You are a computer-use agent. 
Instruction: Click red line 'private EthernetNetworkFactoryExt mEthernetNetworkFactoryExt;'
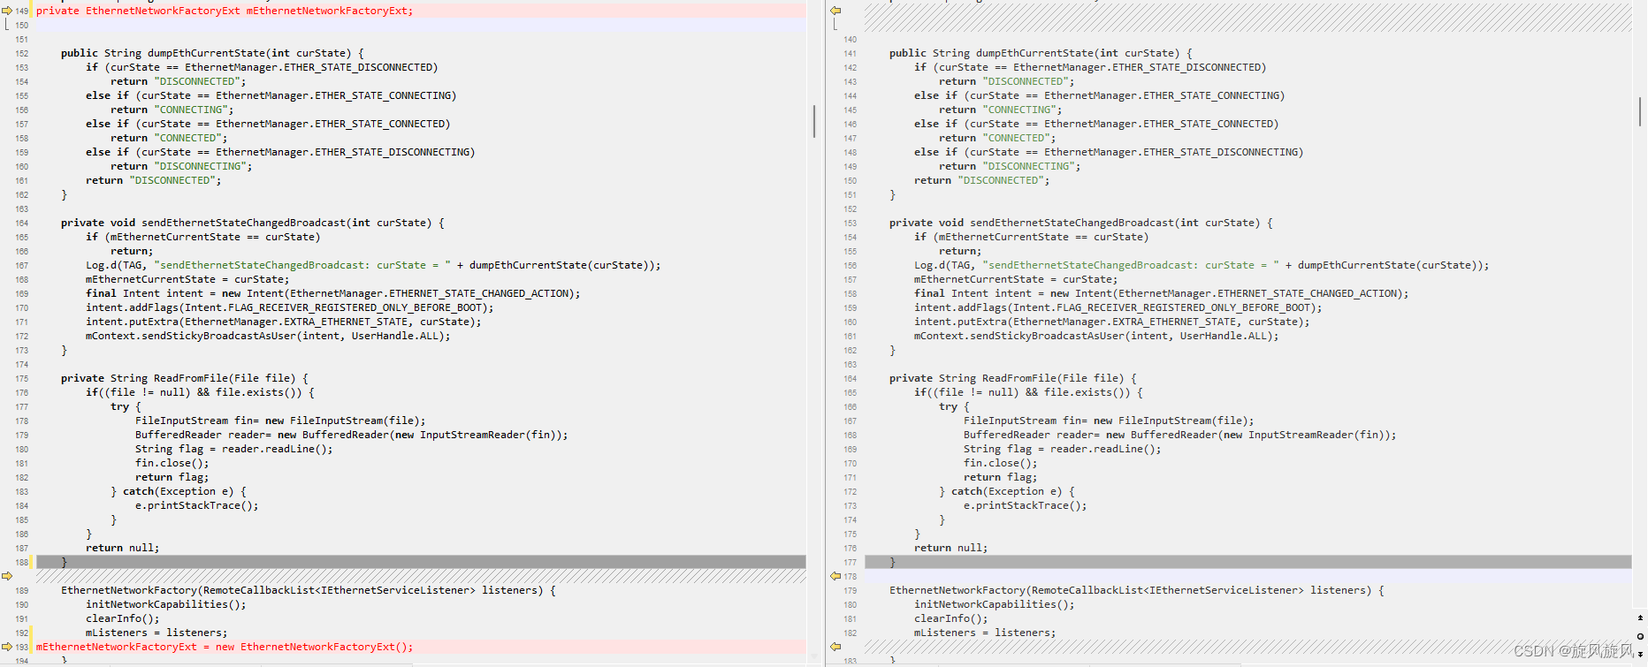tap(225, 11)
